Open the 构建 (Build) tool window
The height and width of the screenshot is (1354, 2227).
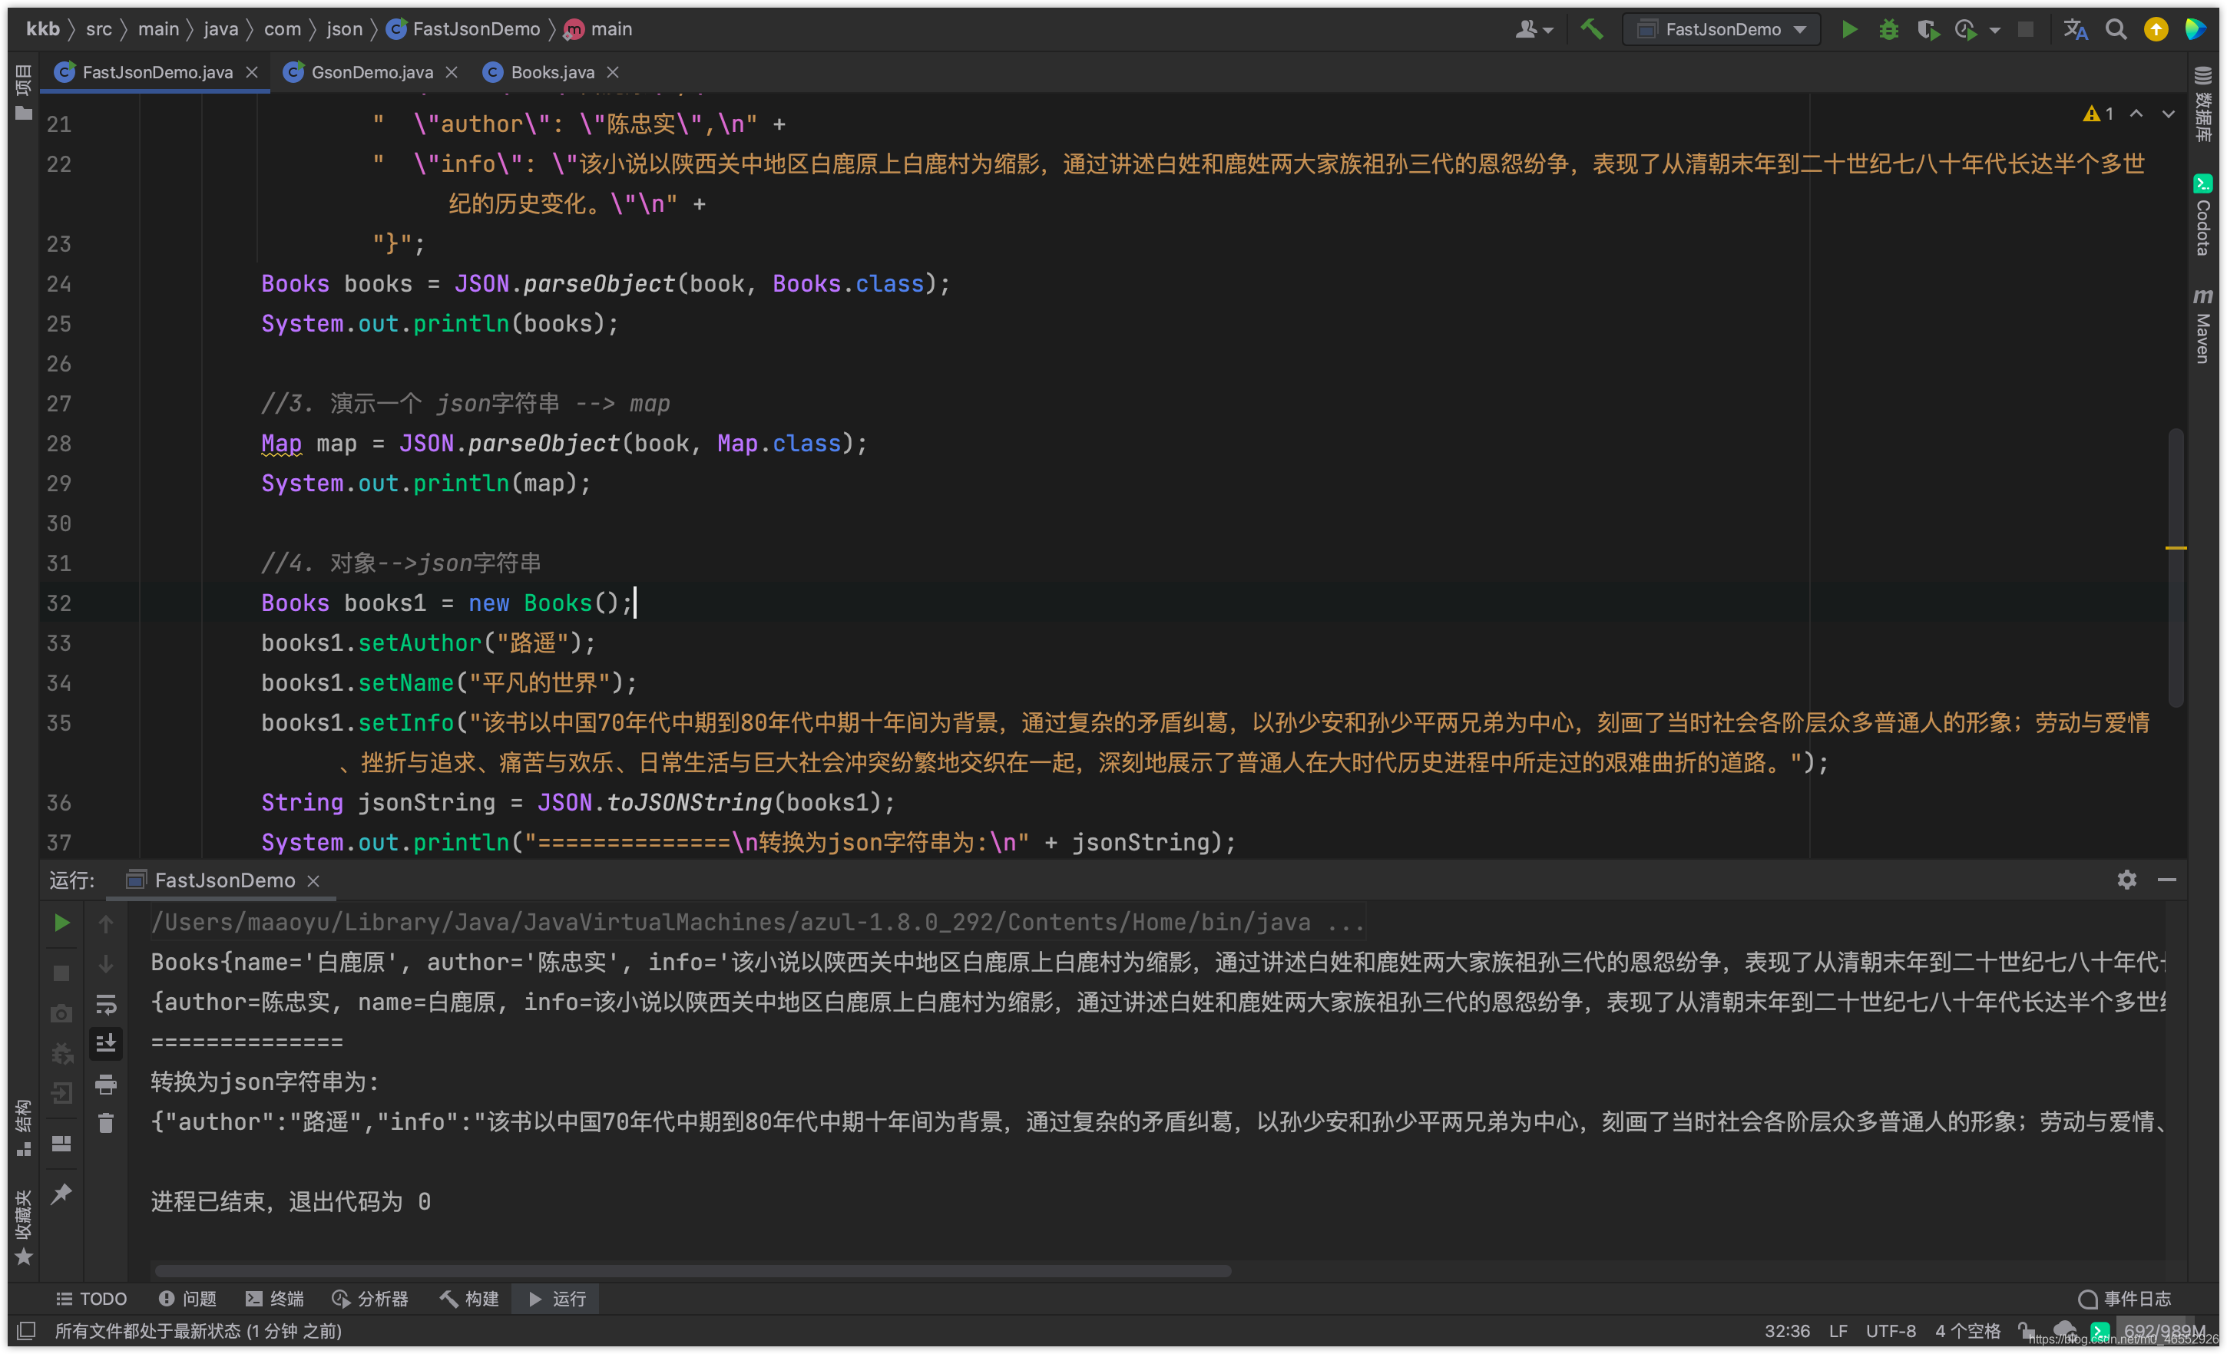point(469,1299)
